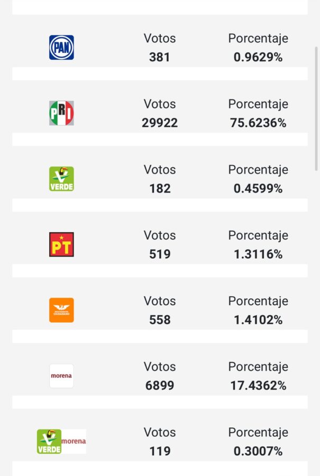The image size is (320, 476).
Task: Select the coalition vote count 119
Action: pos(160,451)
